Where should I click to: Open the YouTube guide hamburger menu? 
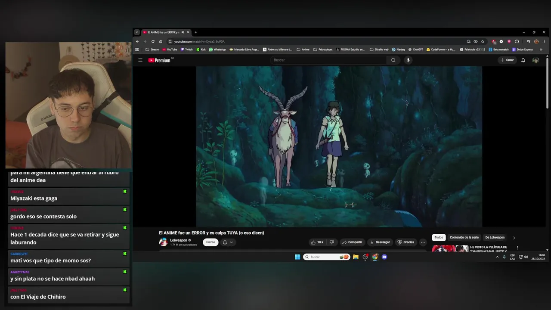pyautogui.click(x=140, y=60)
